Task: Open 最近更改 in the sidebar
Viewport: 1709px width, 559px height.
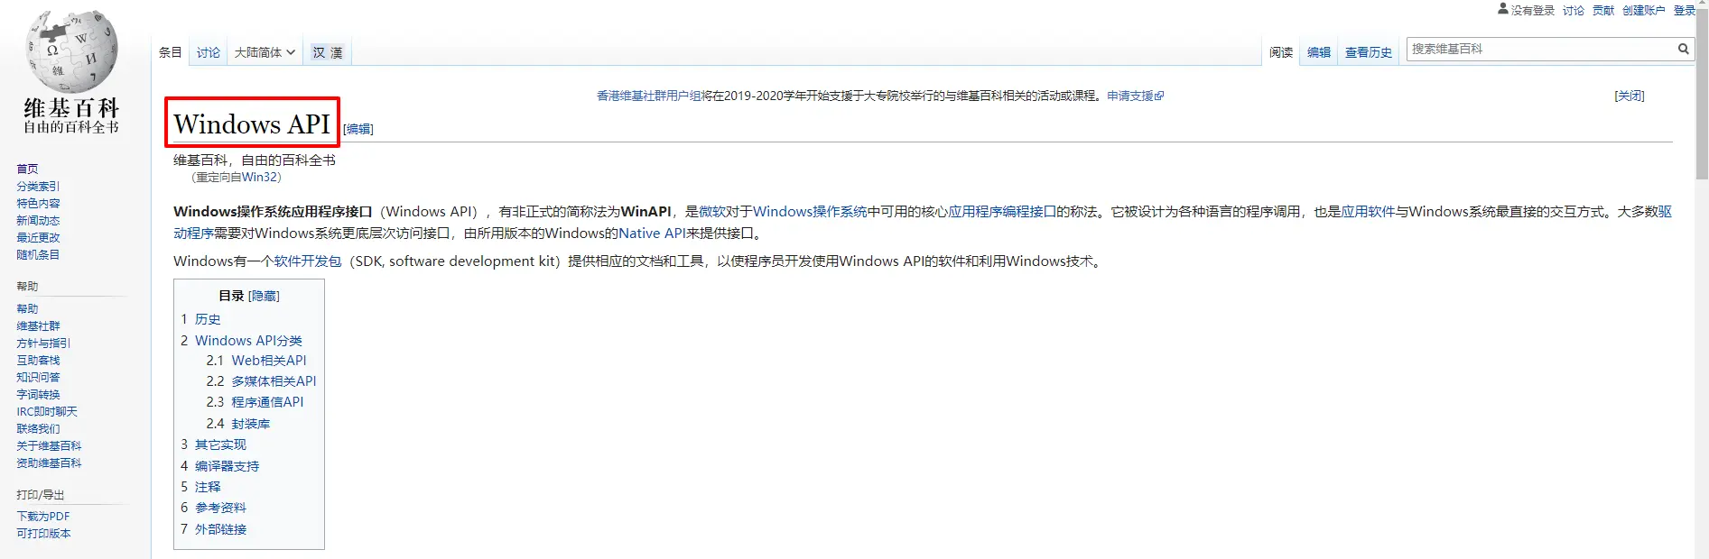Action: [x=38, y=237]
